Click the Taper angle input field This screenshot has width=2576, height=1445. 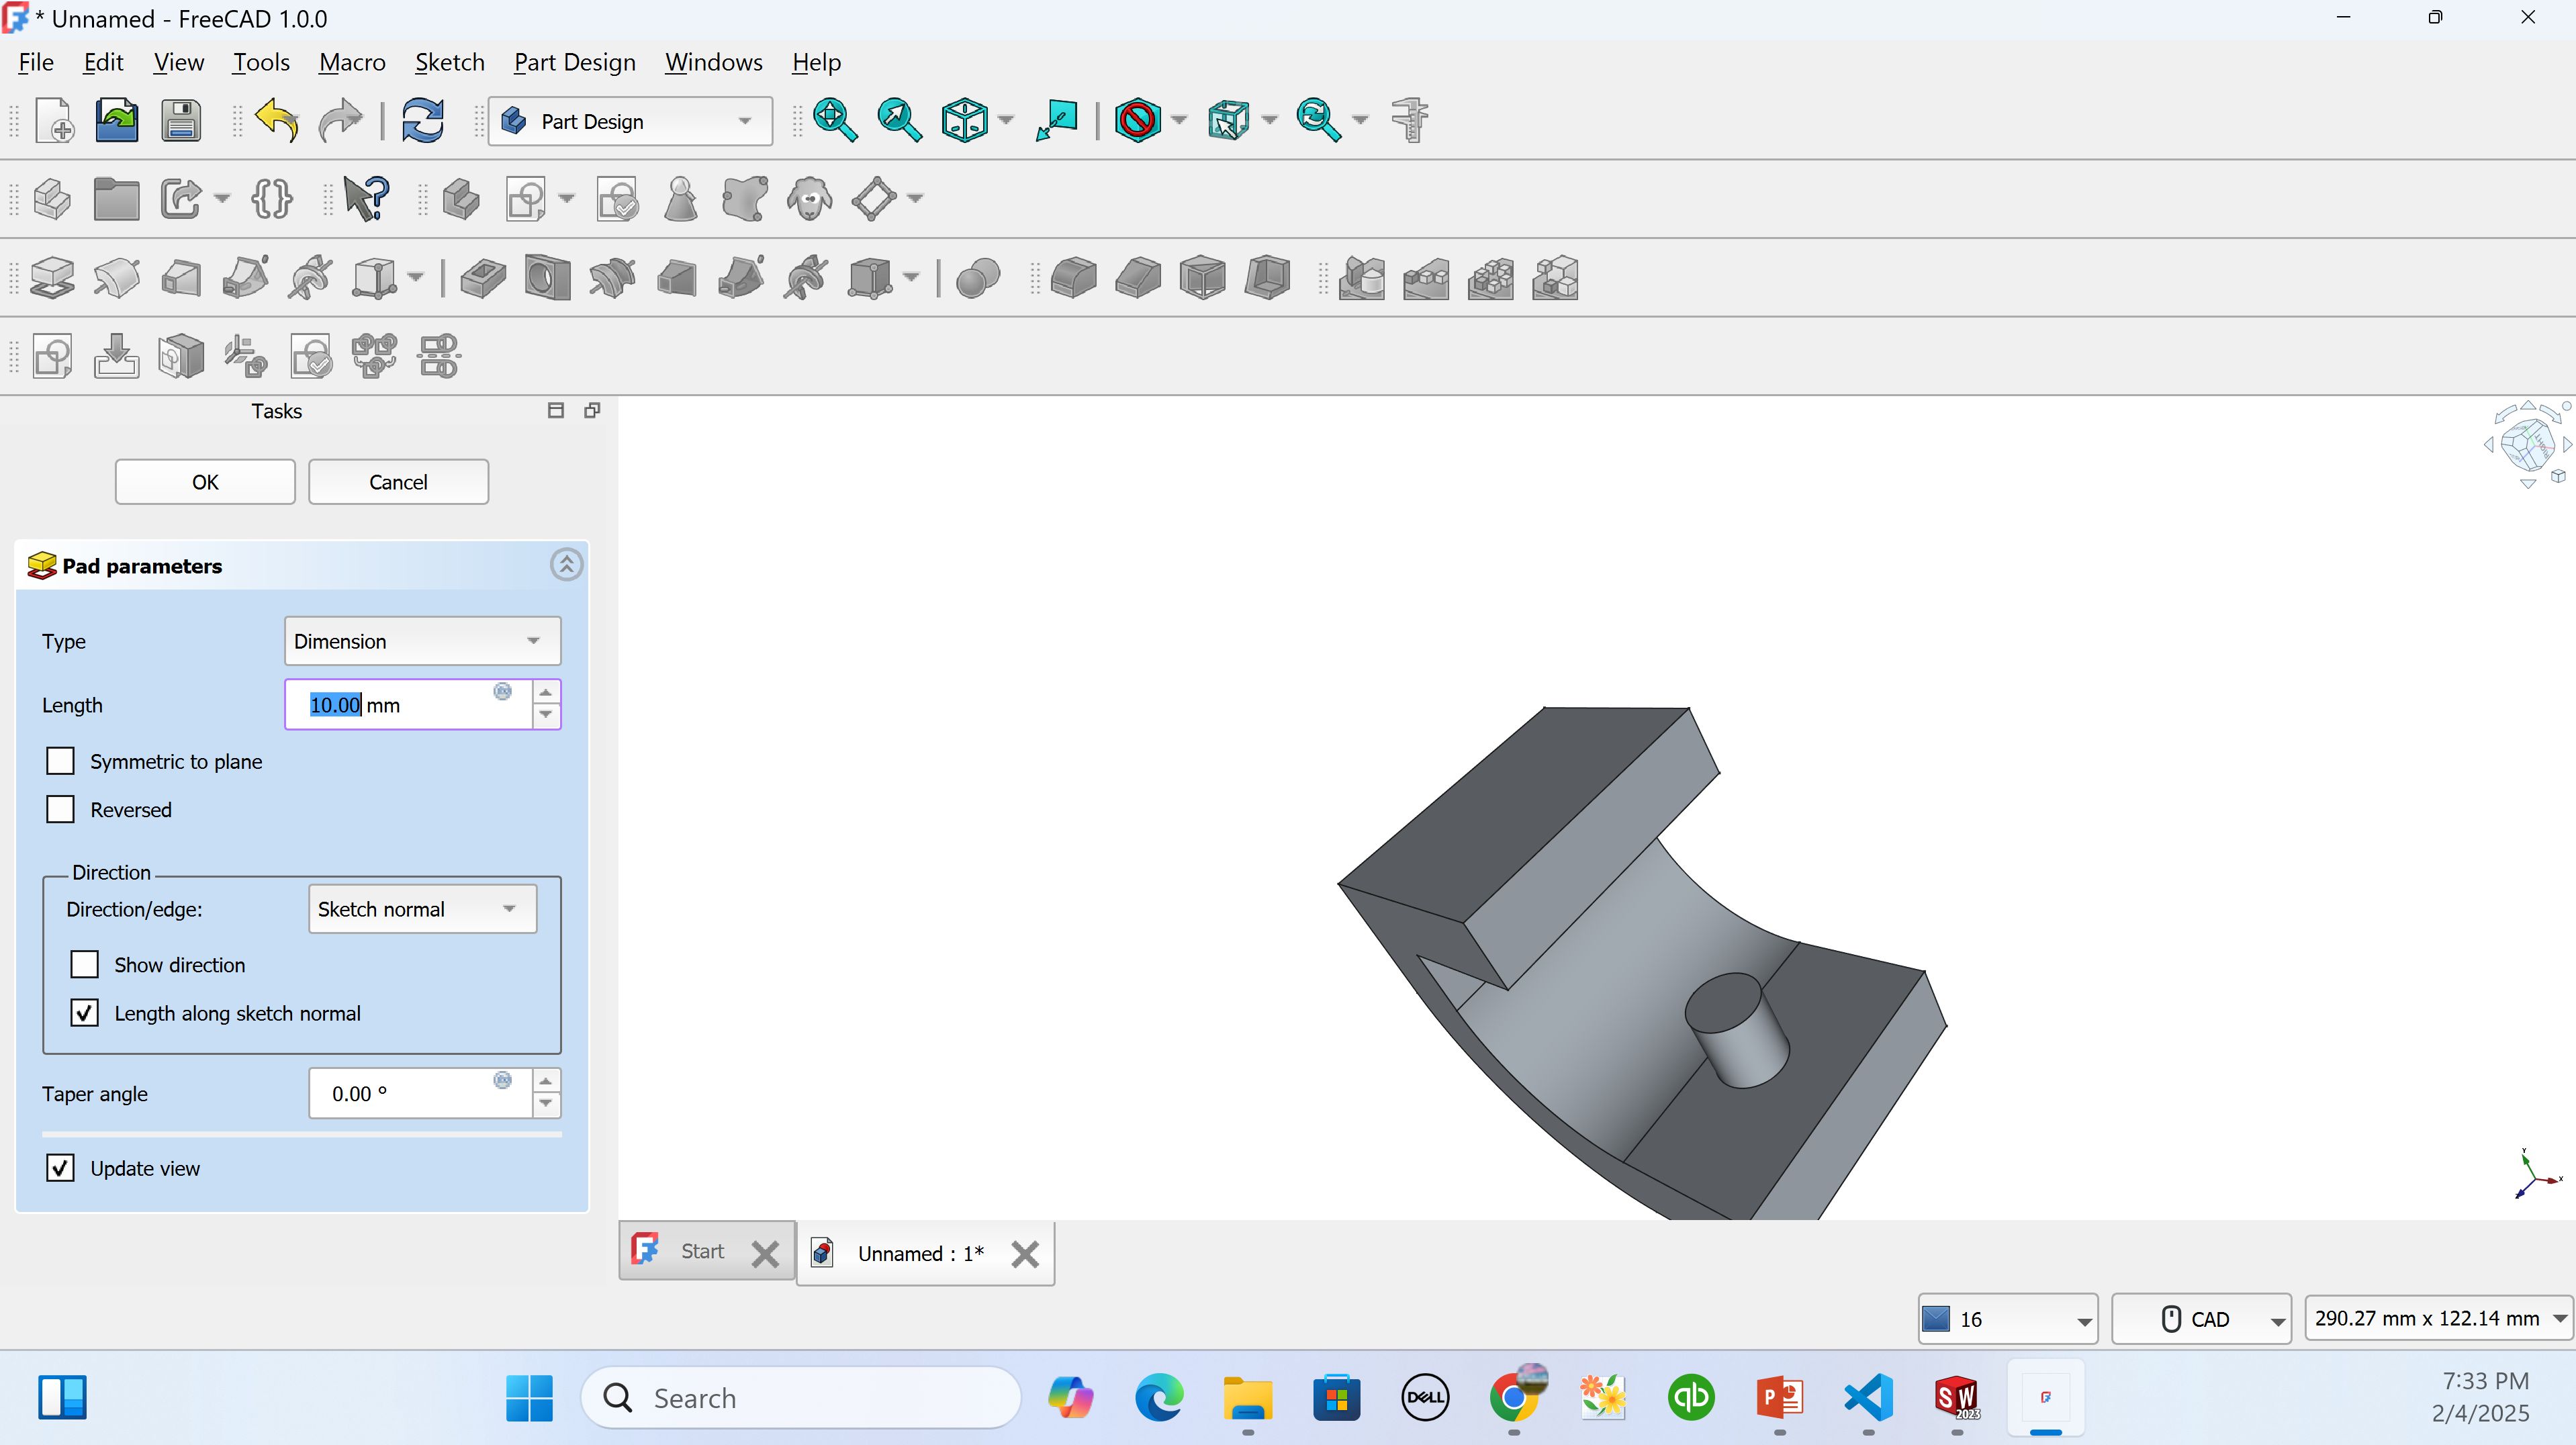[420, 1093]
